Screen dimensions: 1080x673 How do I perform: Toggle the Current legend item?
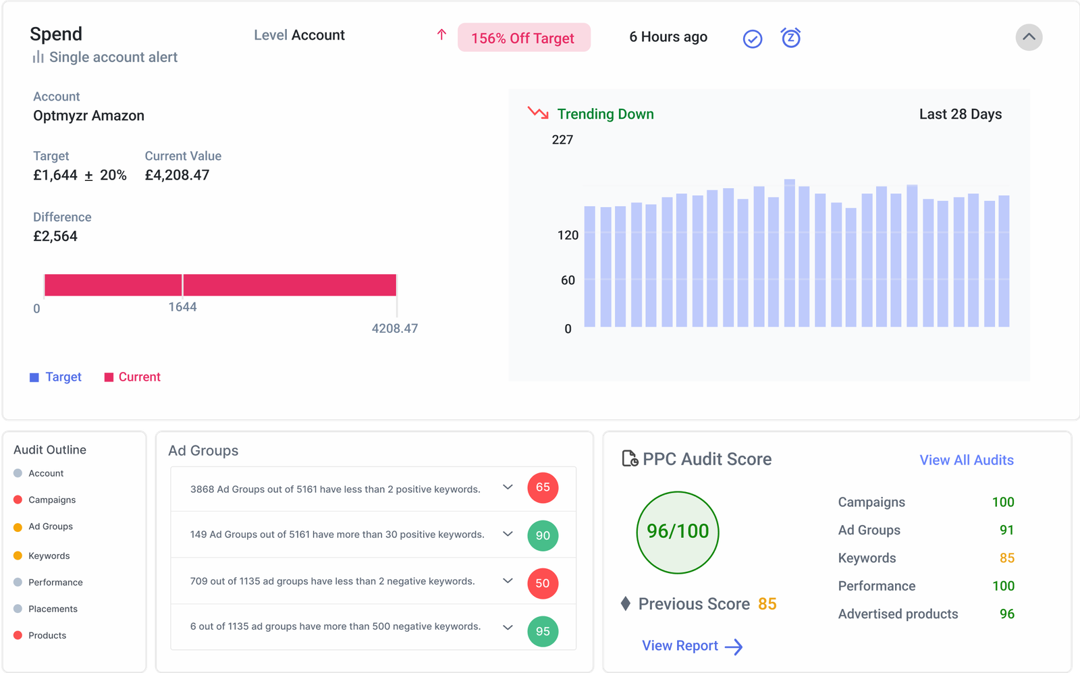[x=132, y=377]
